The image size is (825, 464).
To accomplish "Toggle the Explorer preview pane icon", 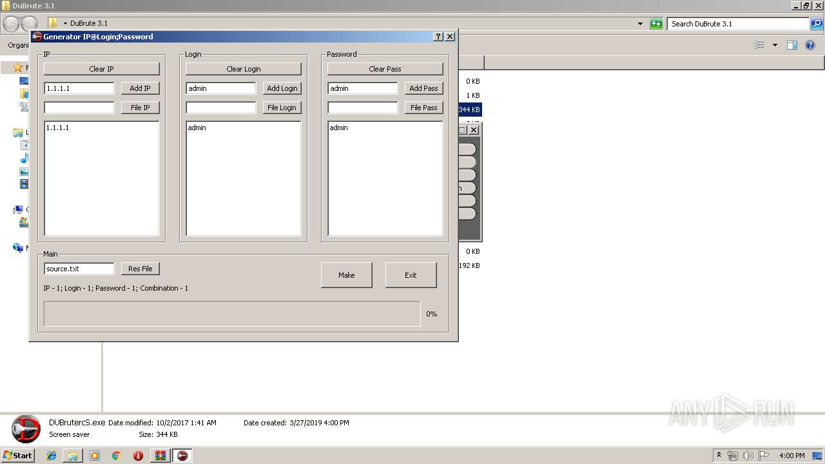I will [x=792, y=45].
